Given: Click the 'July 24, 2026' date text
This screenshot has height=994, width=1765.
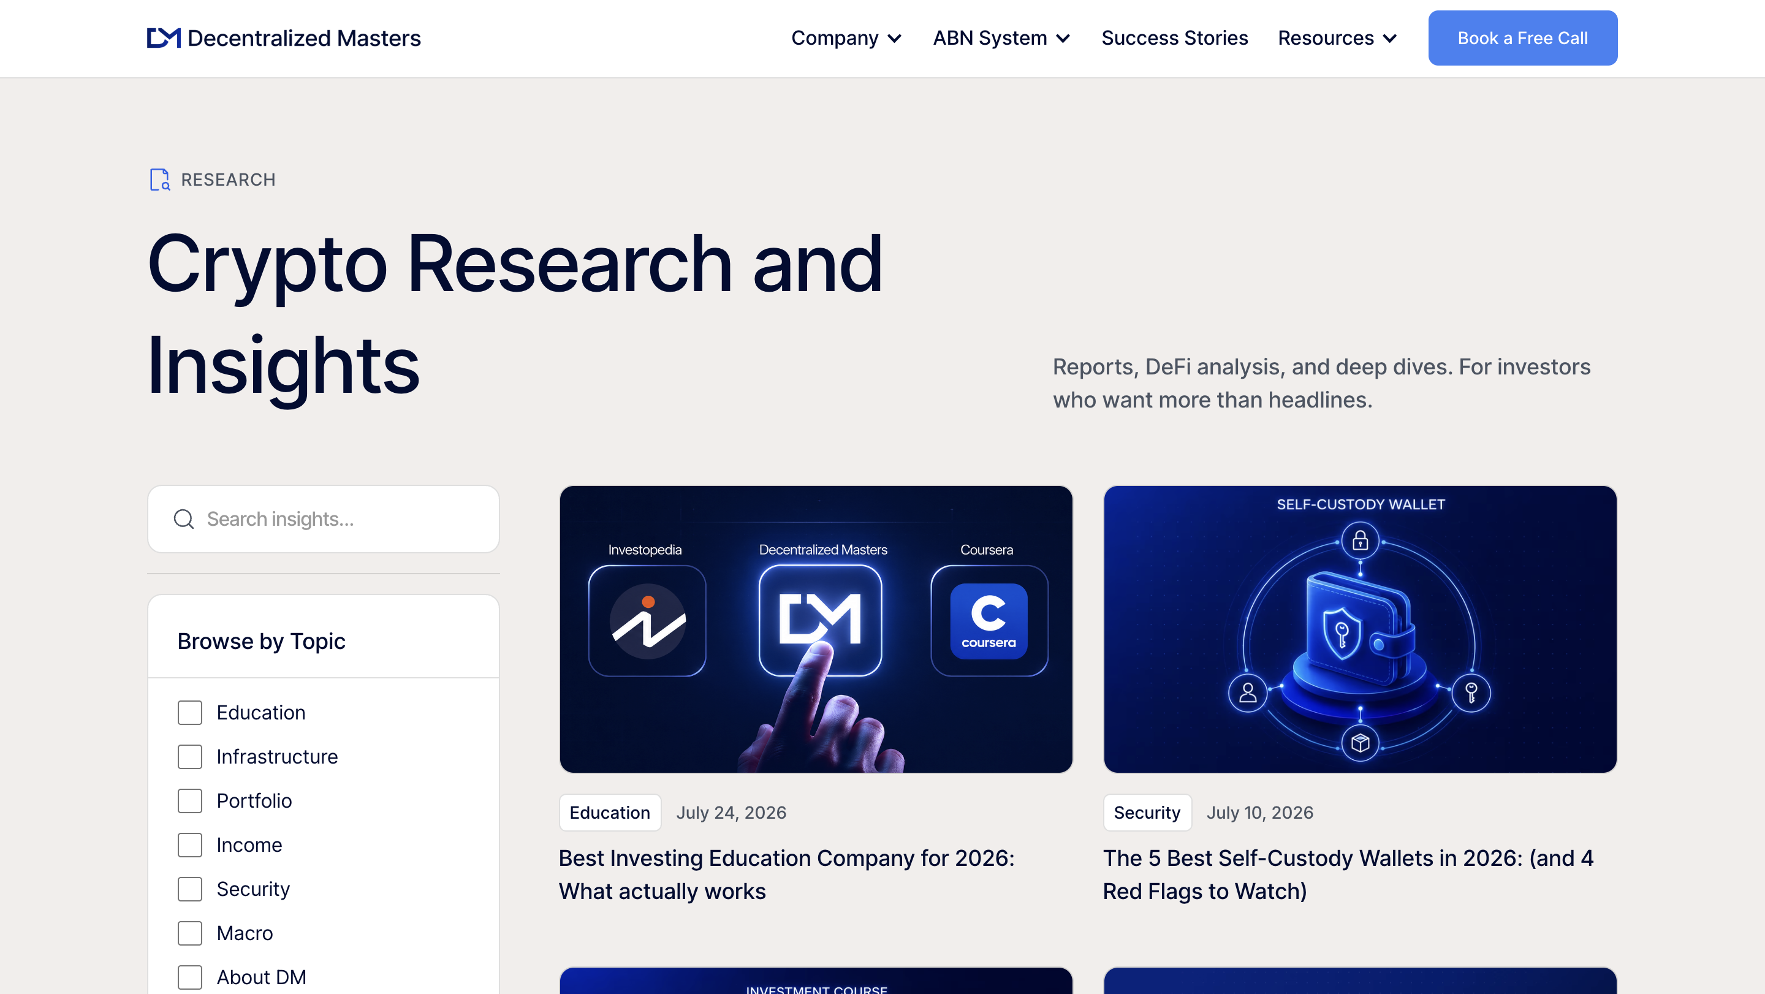Looking at the screenshot, I should (731, 813).
